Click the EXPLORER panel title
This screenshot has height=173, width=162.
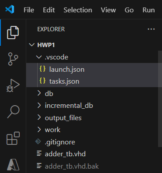(51, 29)
